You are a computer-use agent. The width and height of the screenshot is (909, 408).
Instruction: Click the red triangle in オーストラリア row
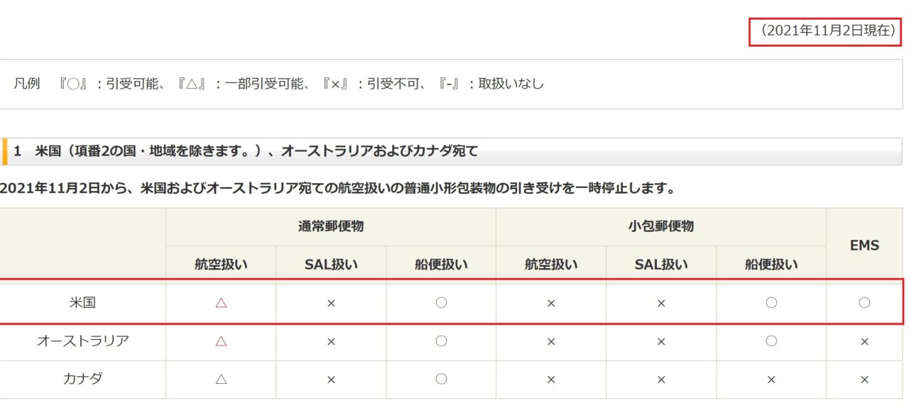[221, 341]
